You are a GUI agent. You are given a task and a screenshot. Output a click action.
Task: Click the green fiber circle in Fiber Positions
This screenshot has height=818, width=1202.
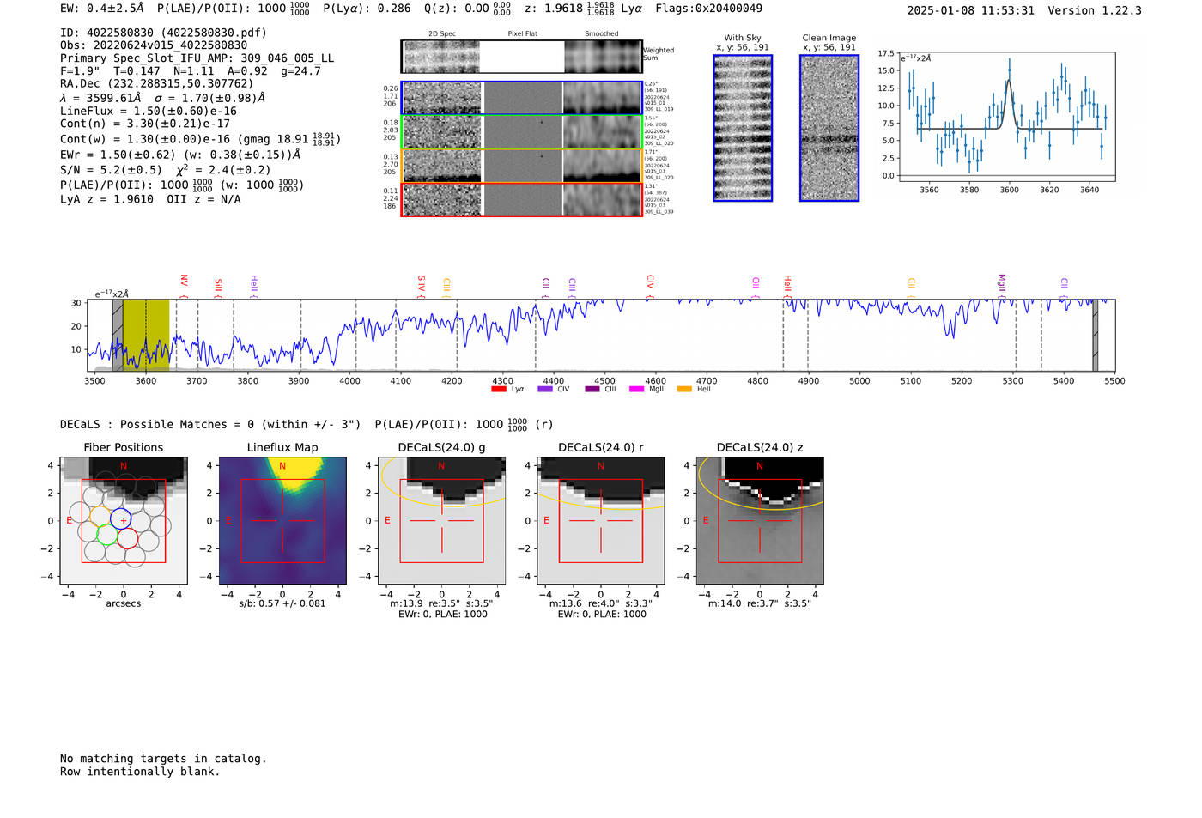pyautogui.click(x=107, y=535)
